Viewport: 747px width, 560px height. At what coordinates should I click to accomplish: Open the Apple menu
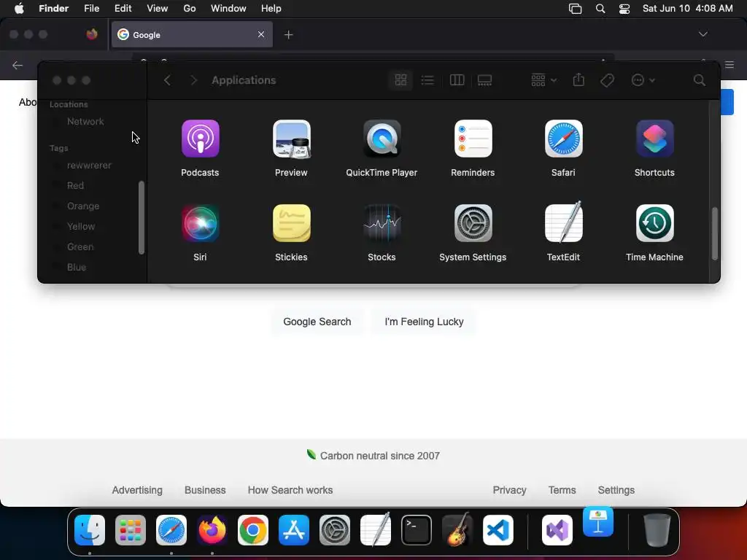click(19, 9)
